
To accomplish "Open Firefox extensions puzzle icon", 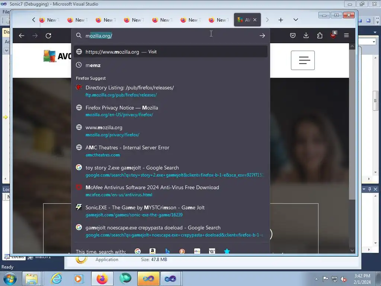I will tap(320, 35).
